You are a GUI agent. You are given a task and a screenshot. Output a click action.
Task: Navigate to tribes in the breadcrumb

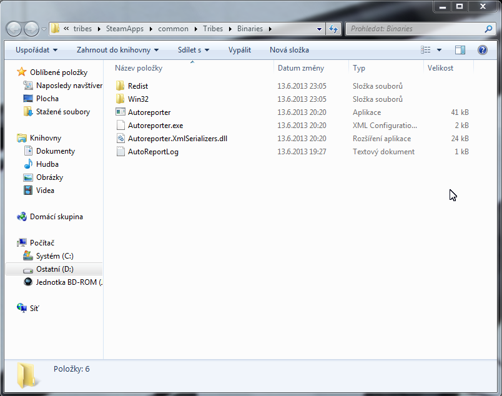tap(82, 29)
